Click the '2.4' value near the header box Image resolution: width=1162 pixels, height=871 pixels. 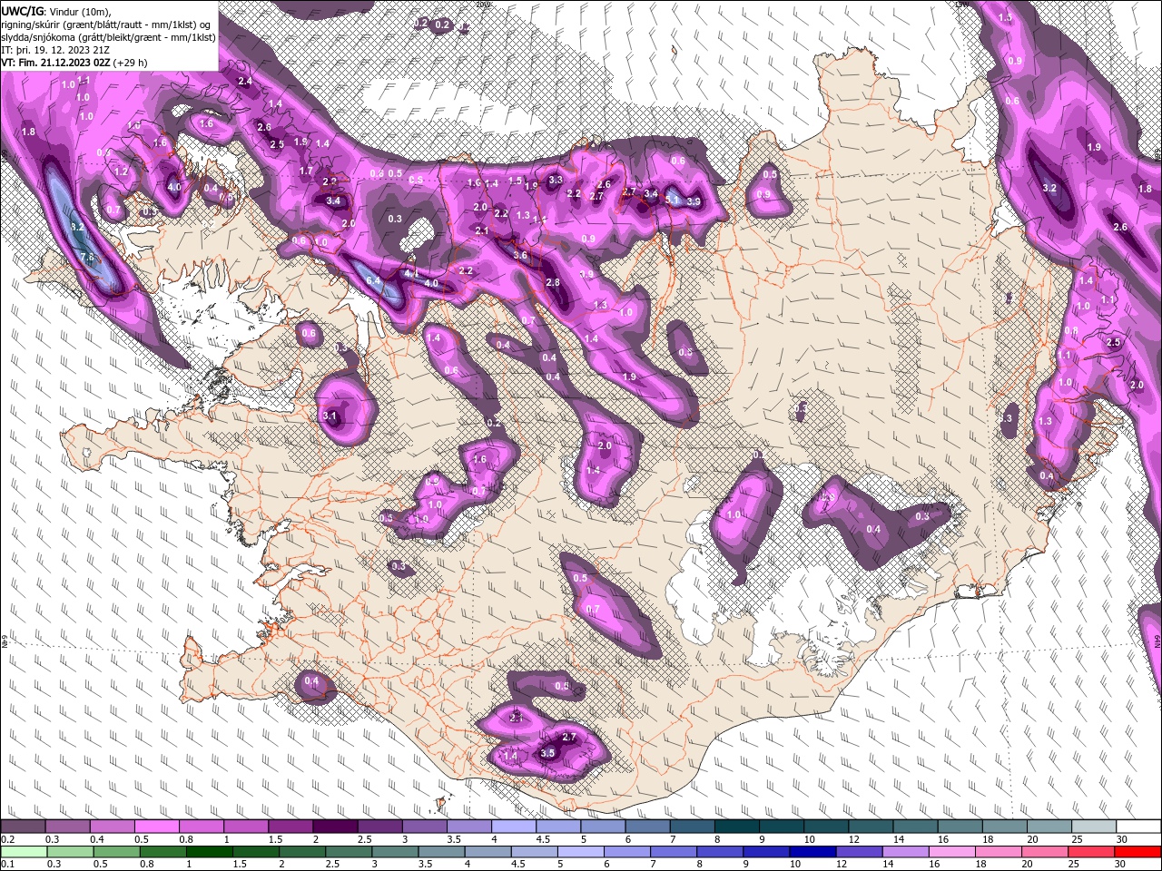coord(245,82)
